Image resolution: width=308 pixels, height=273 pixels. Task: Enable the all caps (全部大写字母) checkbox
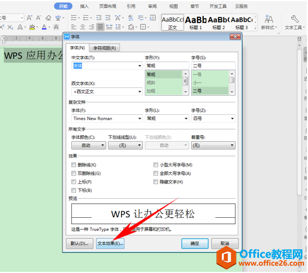[156, 173]
